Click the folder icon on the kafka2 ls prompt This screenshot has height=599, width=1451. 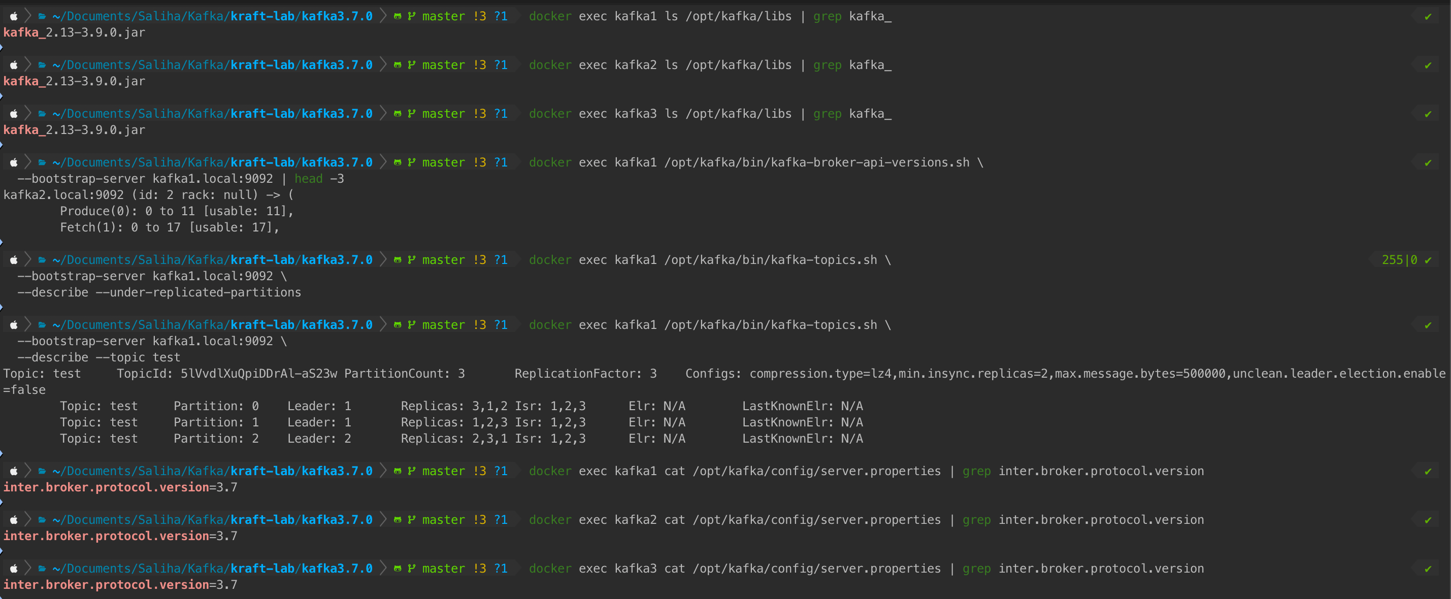(42, 65)
